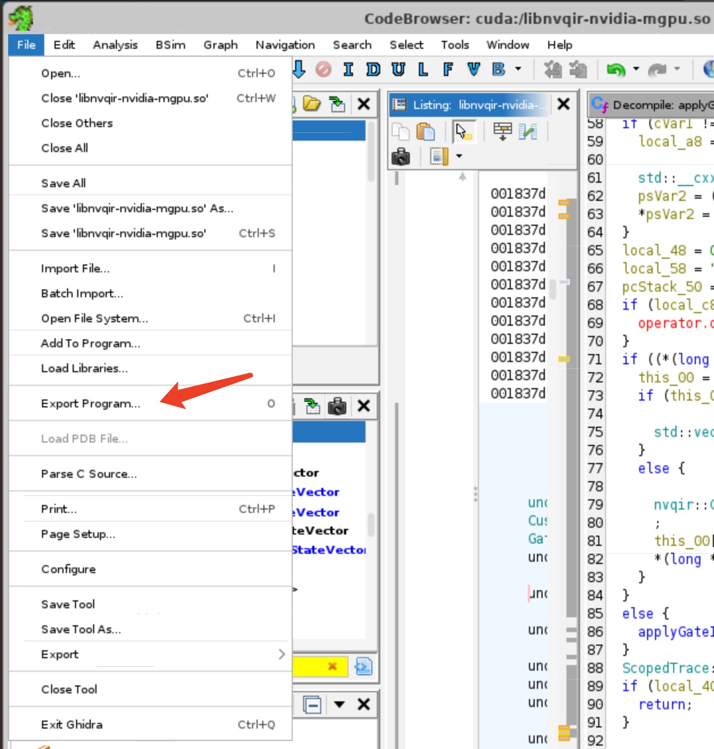Click Configure in the File menu
The width and height of the screenshot is (714, 749).
tap(150, 569)
